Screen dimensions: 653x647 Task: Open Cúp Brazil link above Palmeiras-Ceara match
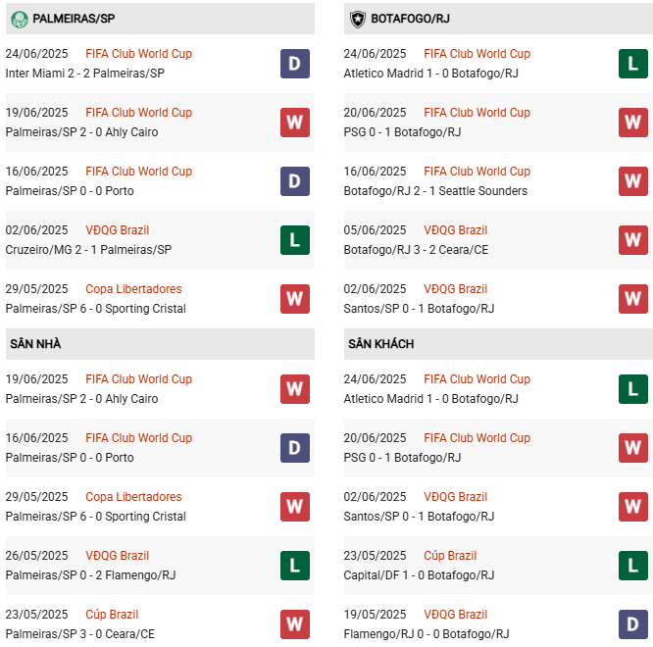[112, 615]
